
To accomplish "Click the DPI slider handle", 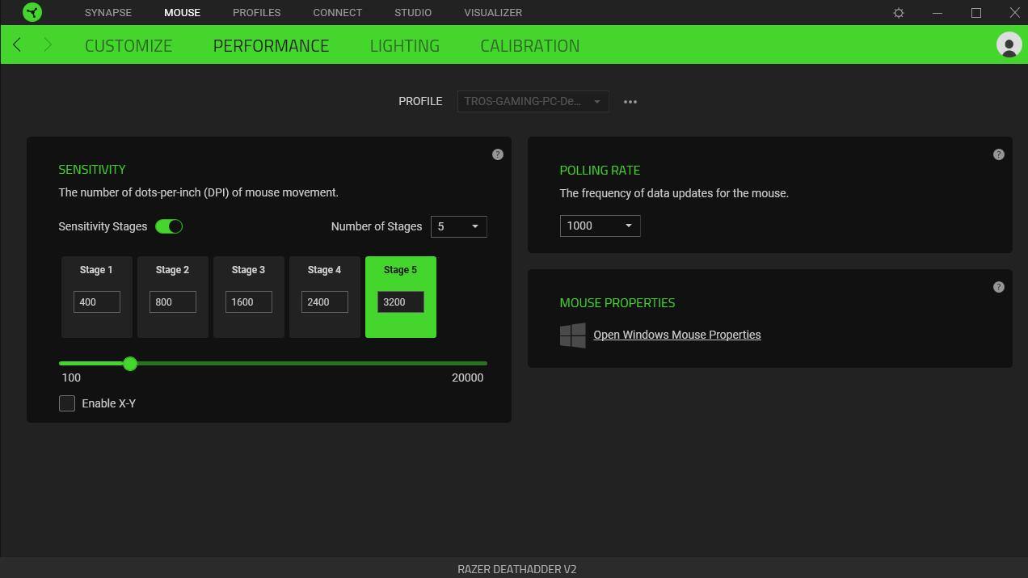I will 130,364.
